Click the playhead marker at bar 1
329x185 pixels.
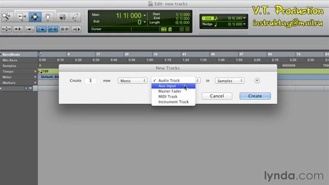(x=40, y=54)
